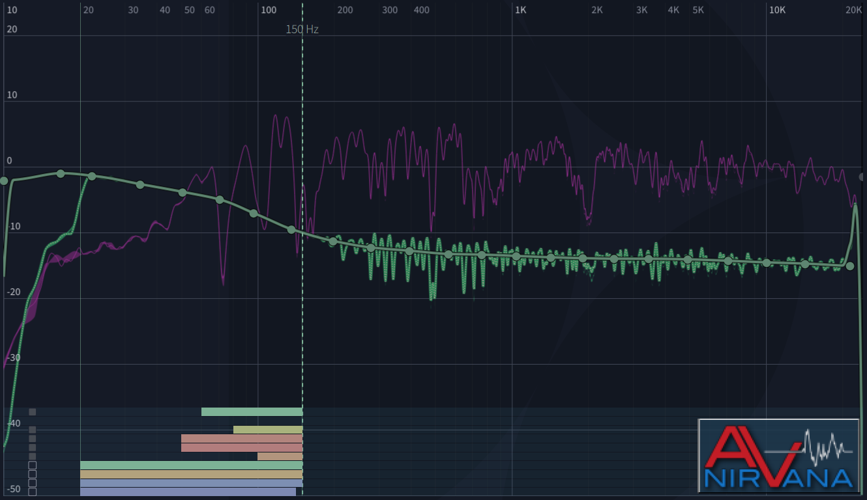The width and height of the screenshot is (867, 500).
Task: Select the target curve point at left edge
Action: pos(4,180)
